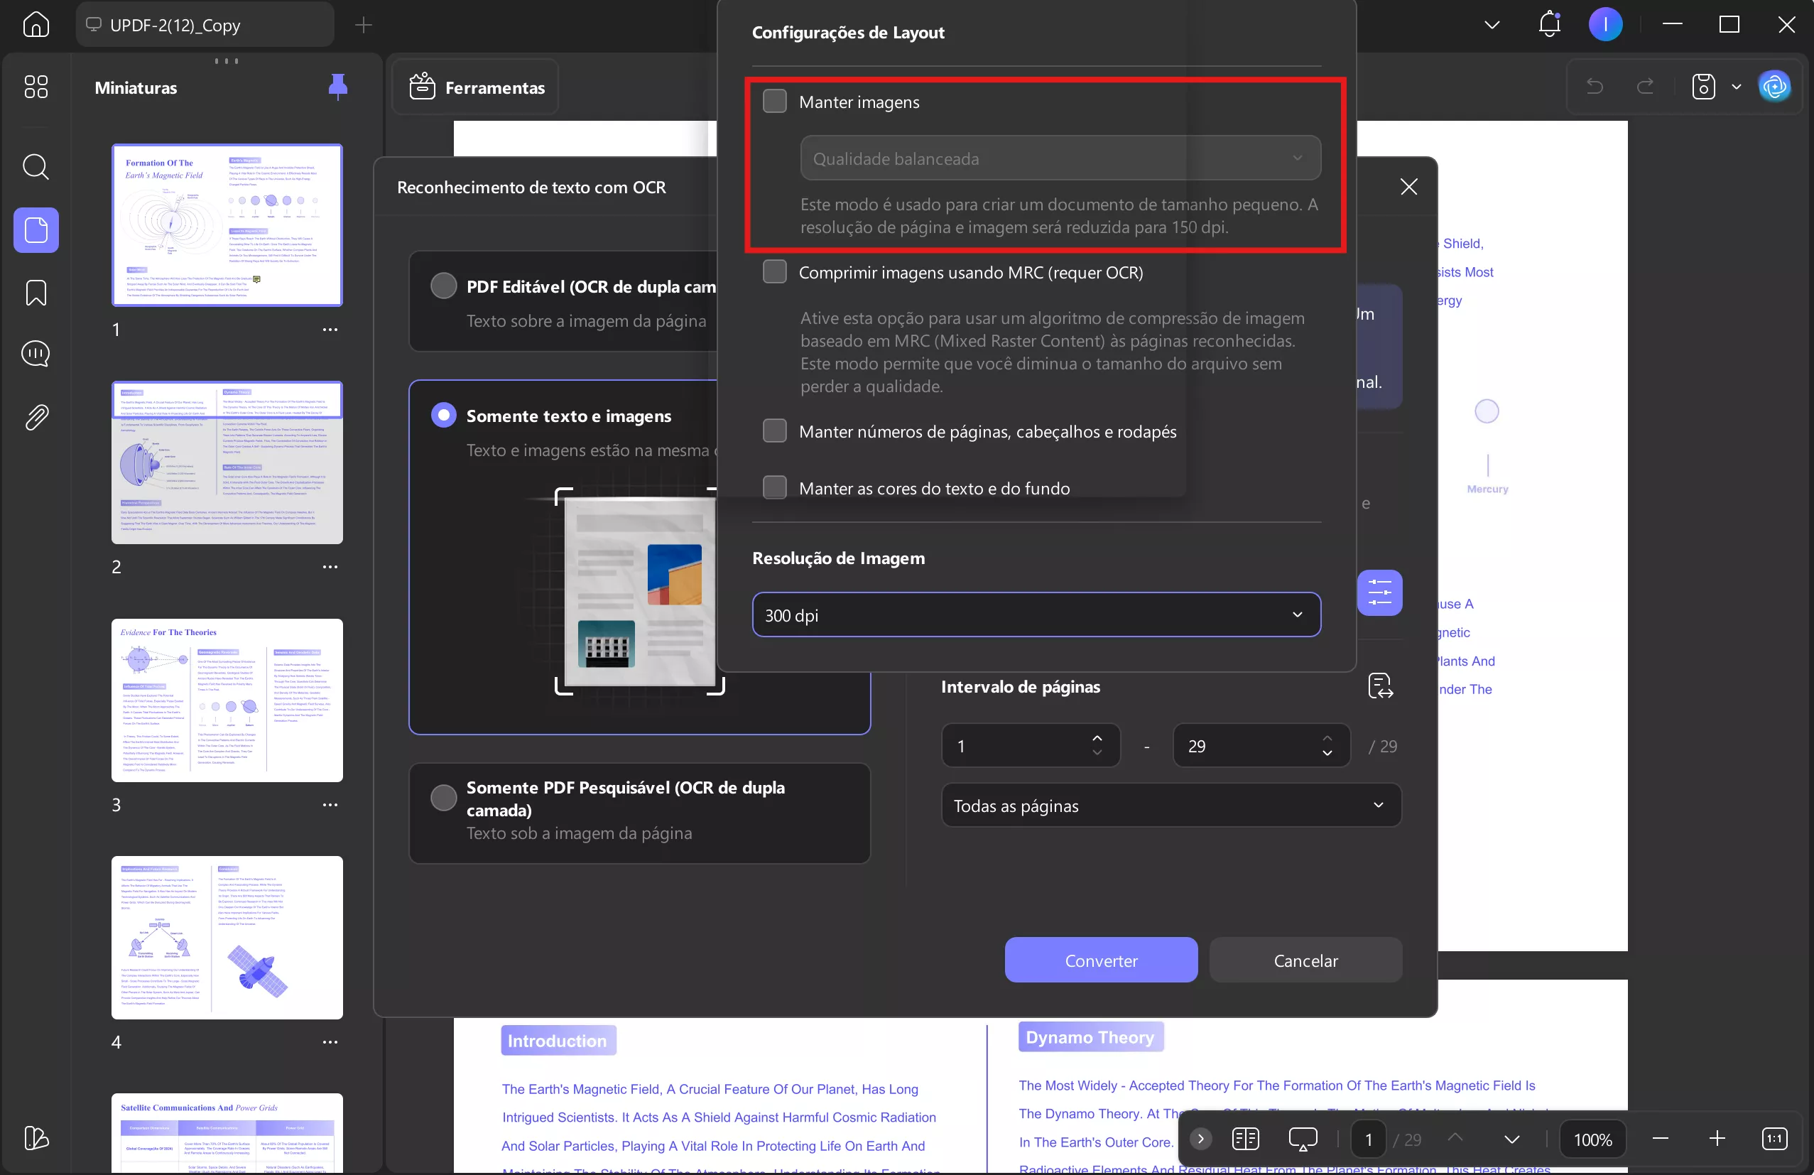This screenshot has height=1175, width=1814.
Task: Open the notifications bell
Action: (1549, 24)
